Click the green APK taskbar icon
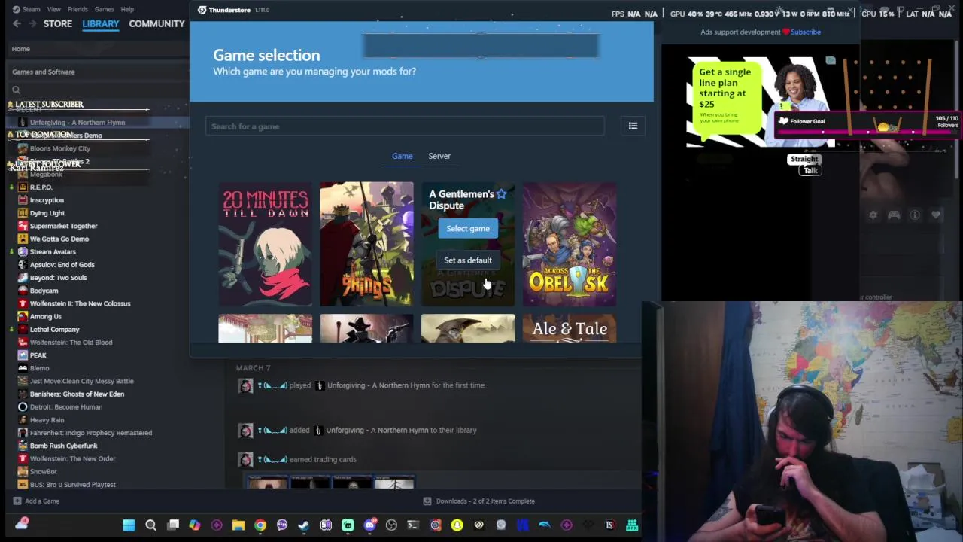This screenshot has height=542, width=963. click(632, 525)
